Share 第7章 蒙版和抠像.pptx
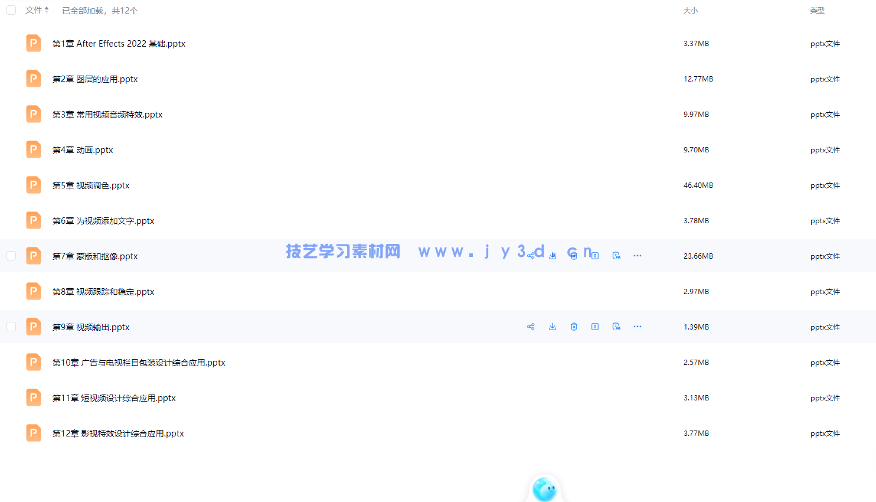The width and height of the screenshot is (876, 502). coord(531,255)
